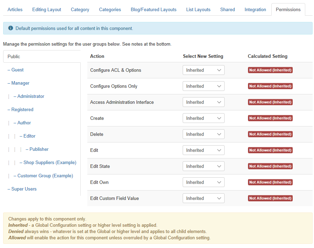Select the Permissions tab
This screenshot has width=314, height=248.
(288, 10)
